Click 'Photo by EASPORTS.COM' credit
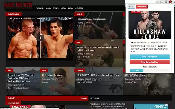175x109 pixels. (84, 82)
